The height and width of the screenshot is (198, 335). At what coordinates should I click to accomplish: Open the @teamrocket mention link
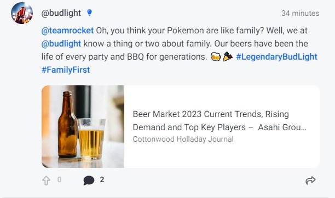pos(67,31)
